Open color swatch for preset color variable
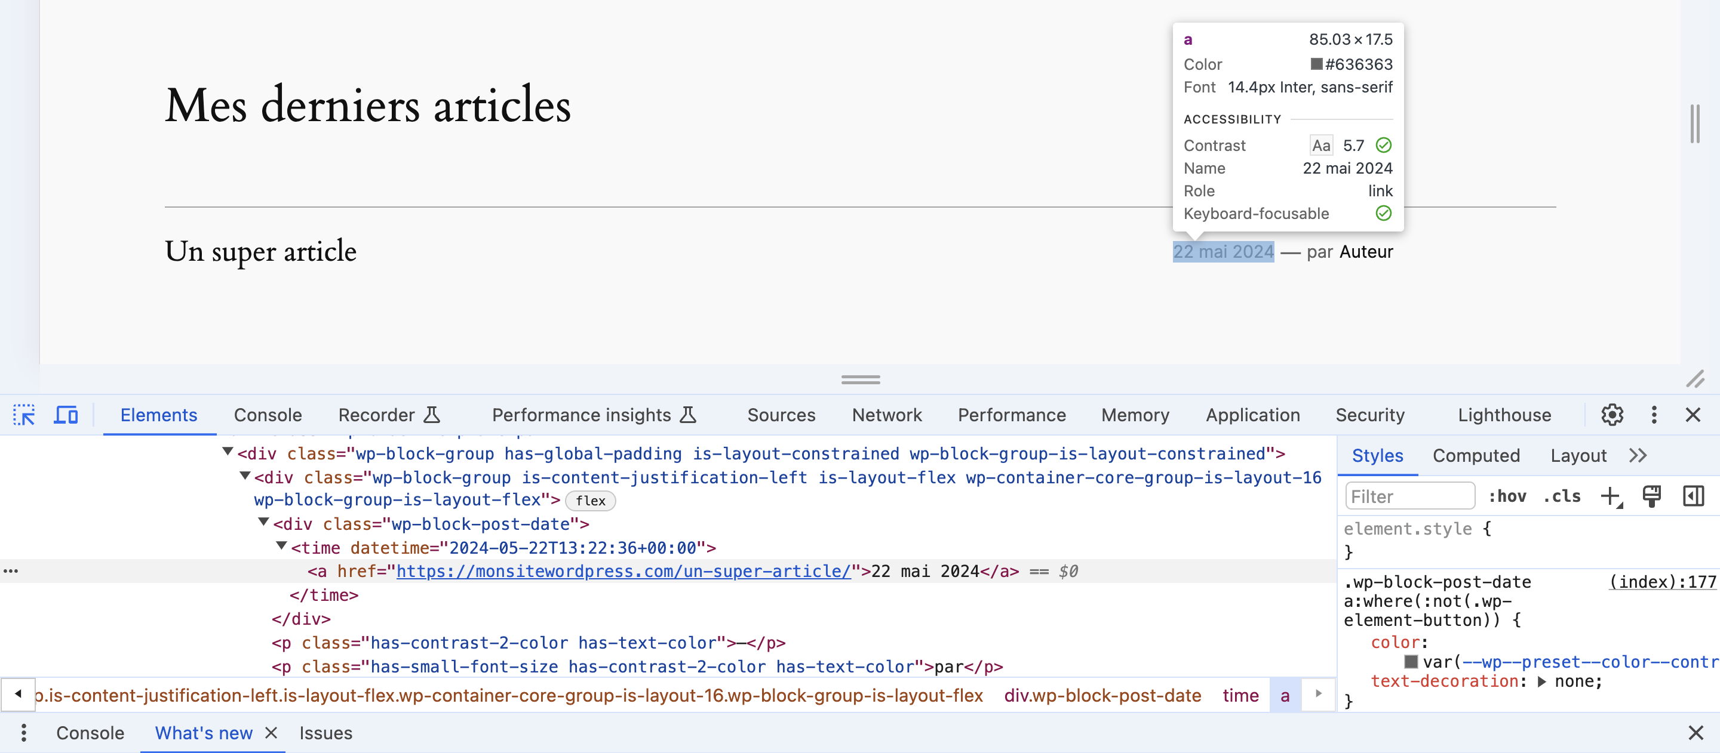 click(x=1411, y=662)
